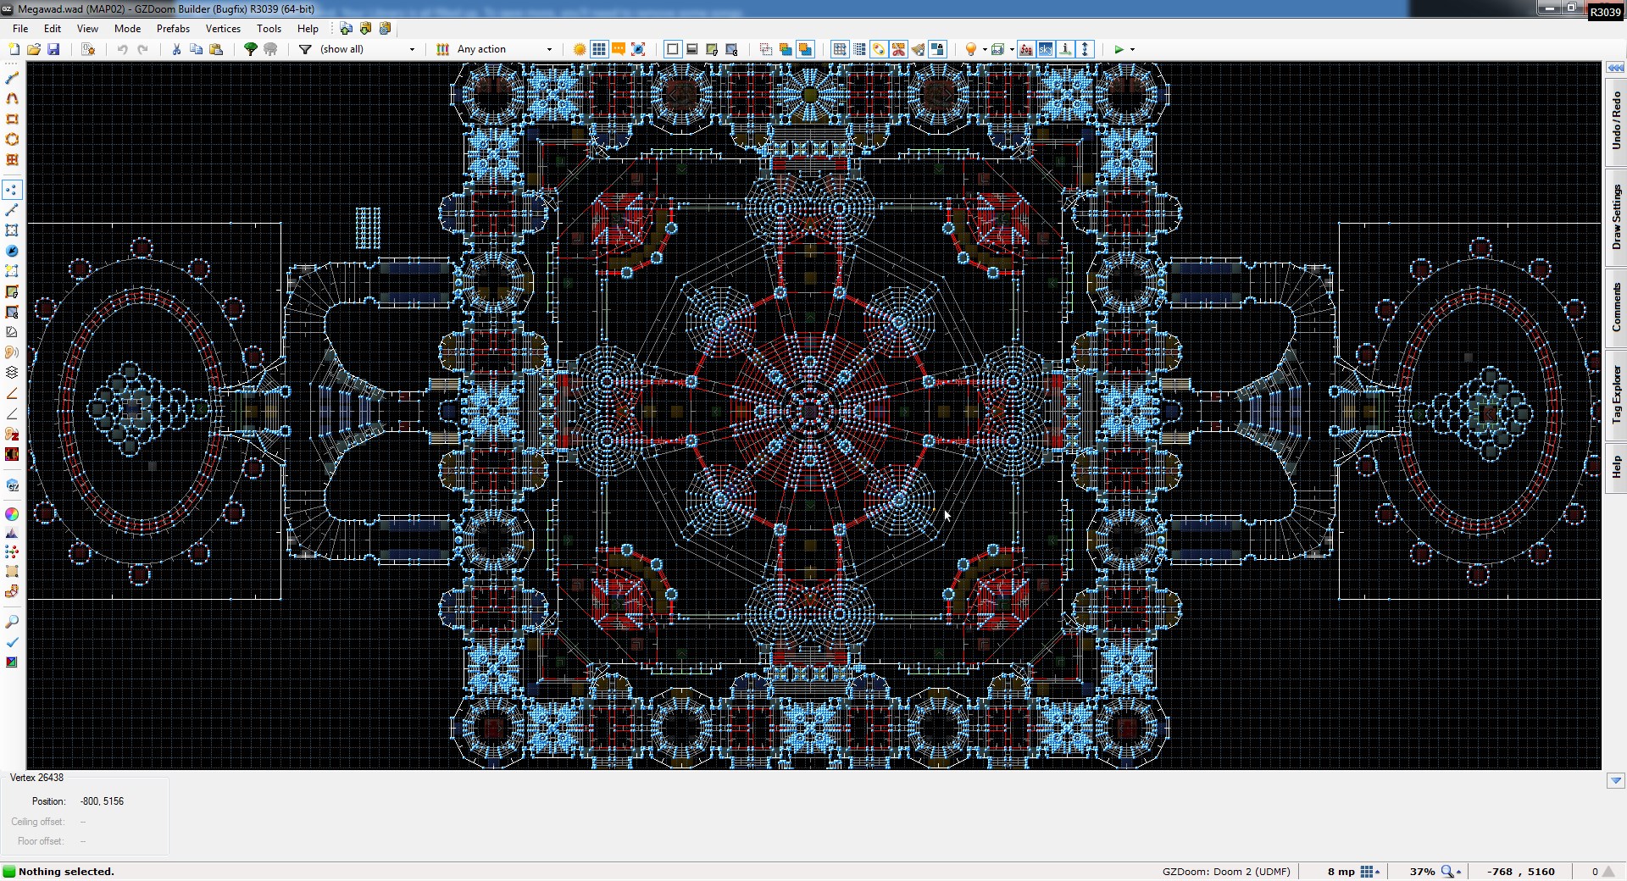Open the Find and Replace magnifier tool
Viewport: 1627px width, 881px height.
(x=12, y=622)
